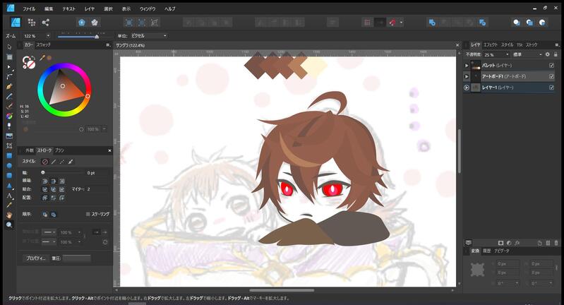Switch to エフェクト tab

pyautogui.click(x=491, y=44)
